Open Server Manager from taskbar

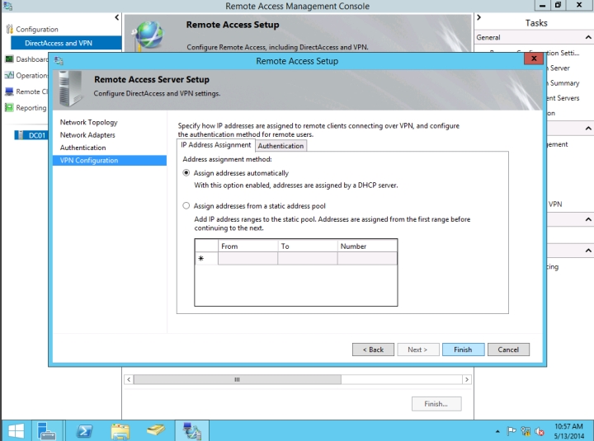pos(46,431)
